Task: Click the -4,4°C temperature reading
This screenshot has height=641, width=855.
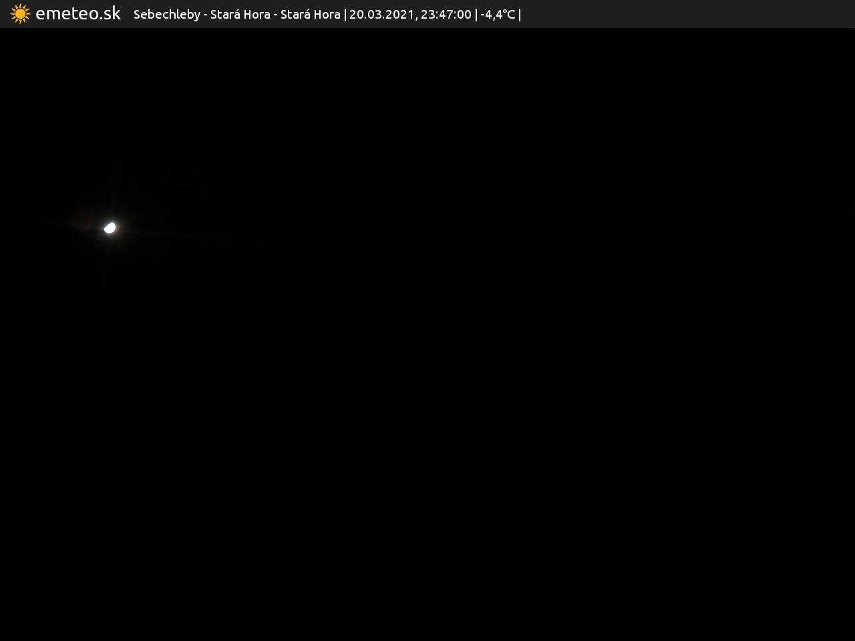Action: (498, 14)
